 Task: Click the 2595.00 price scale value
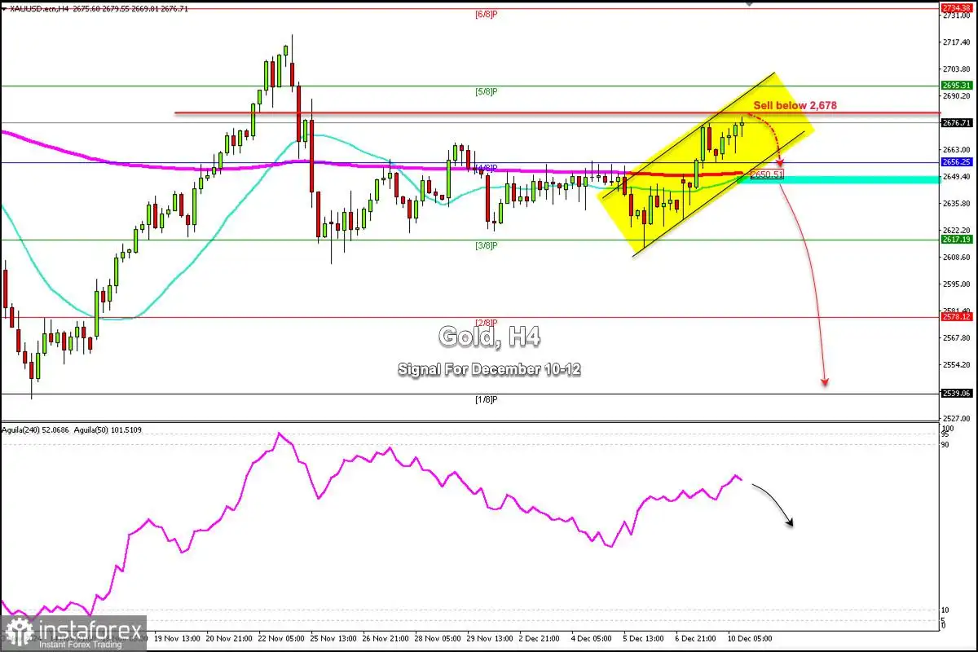pos(955,284)
